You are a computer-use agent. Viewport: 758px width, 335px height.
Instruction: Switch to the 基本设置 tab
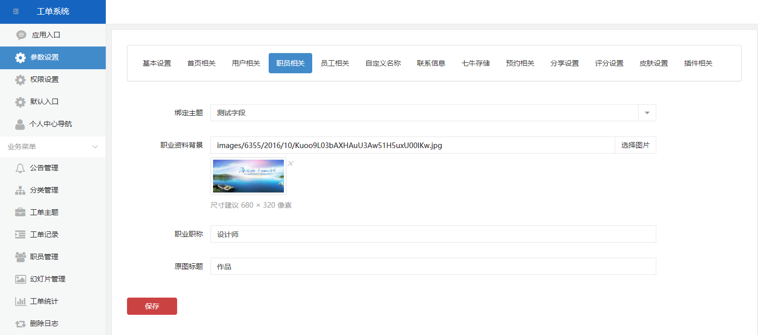[x=157, y=63]
